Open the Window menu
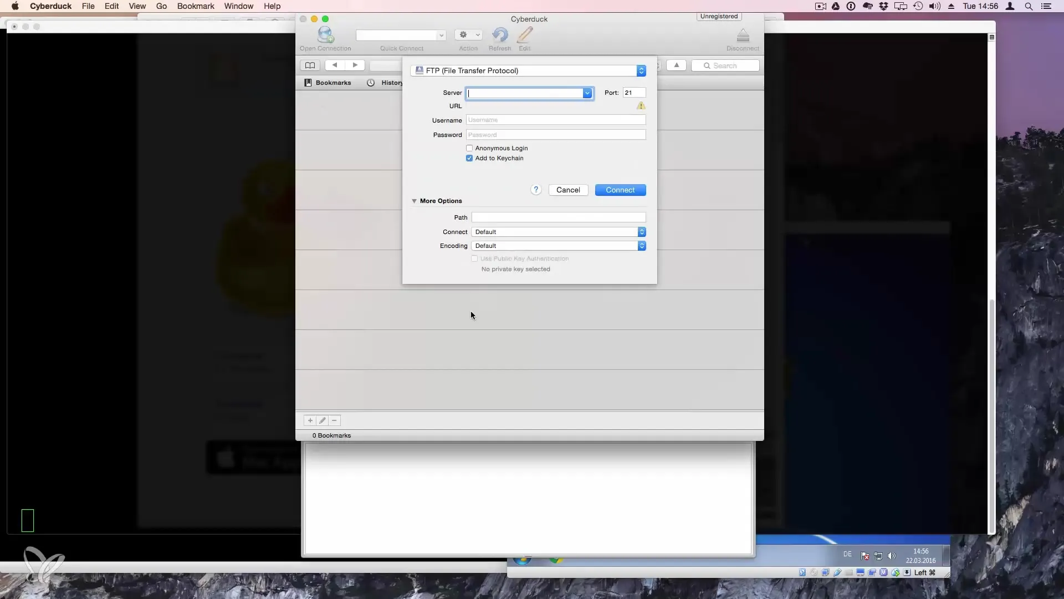Image resolution: width=1064 pixels, height=599 pixels. click(239, 6)
